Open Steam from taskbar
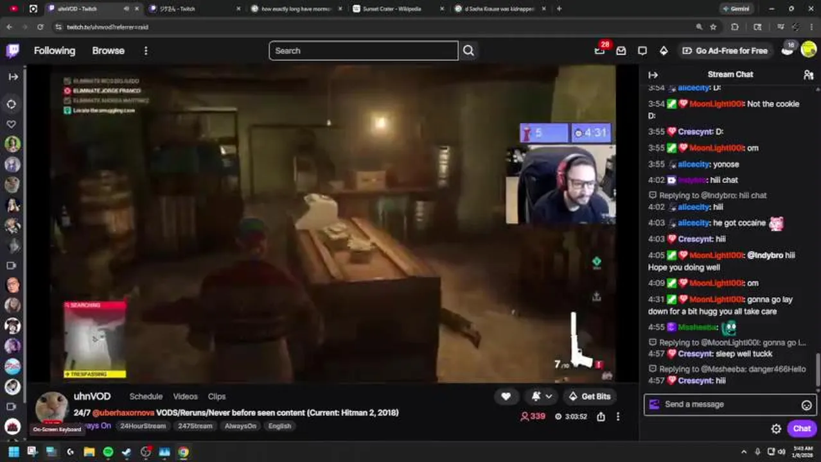821x462 pixels. click(x=127, y=452)
